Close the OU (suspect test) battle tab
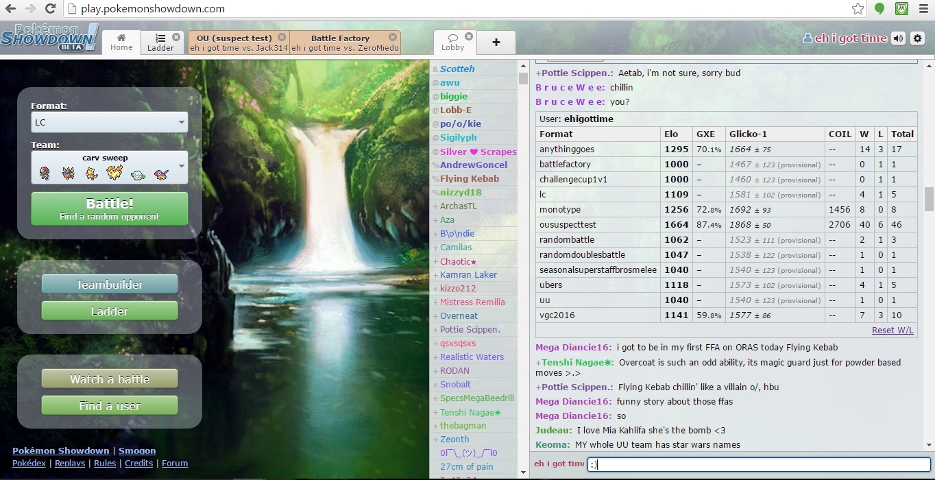The image size is (935, 480). coord(281,38)
